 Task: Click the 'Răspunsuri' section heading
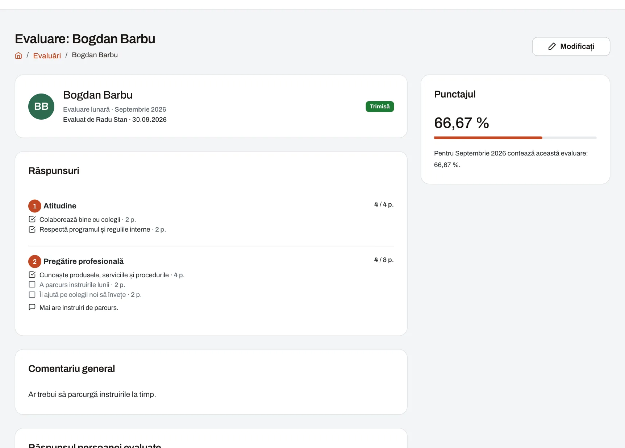(54, 171)
